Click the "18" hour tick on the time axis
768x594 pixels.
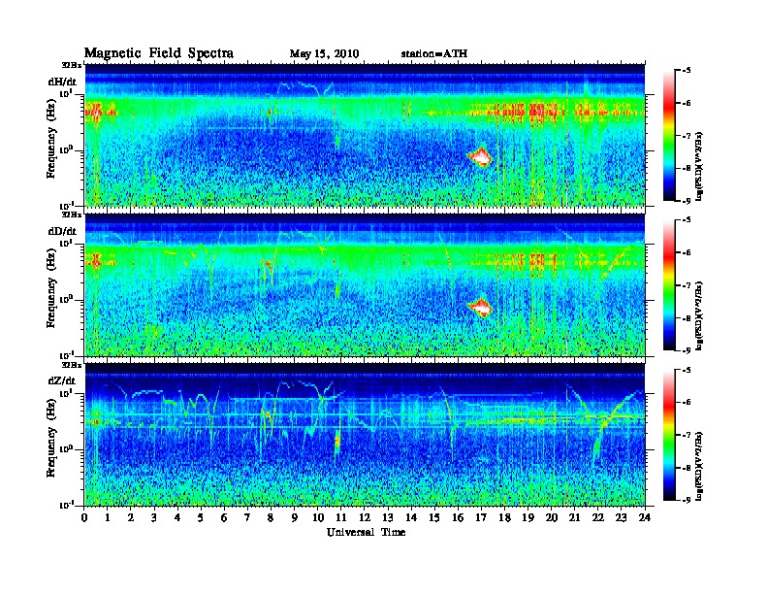(x=504, y=517)
